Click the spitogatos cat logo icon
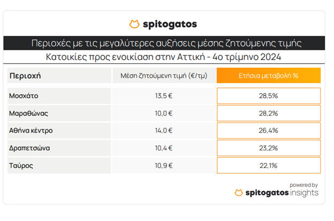The image size is (334, 221). click(x=134, y=24)
